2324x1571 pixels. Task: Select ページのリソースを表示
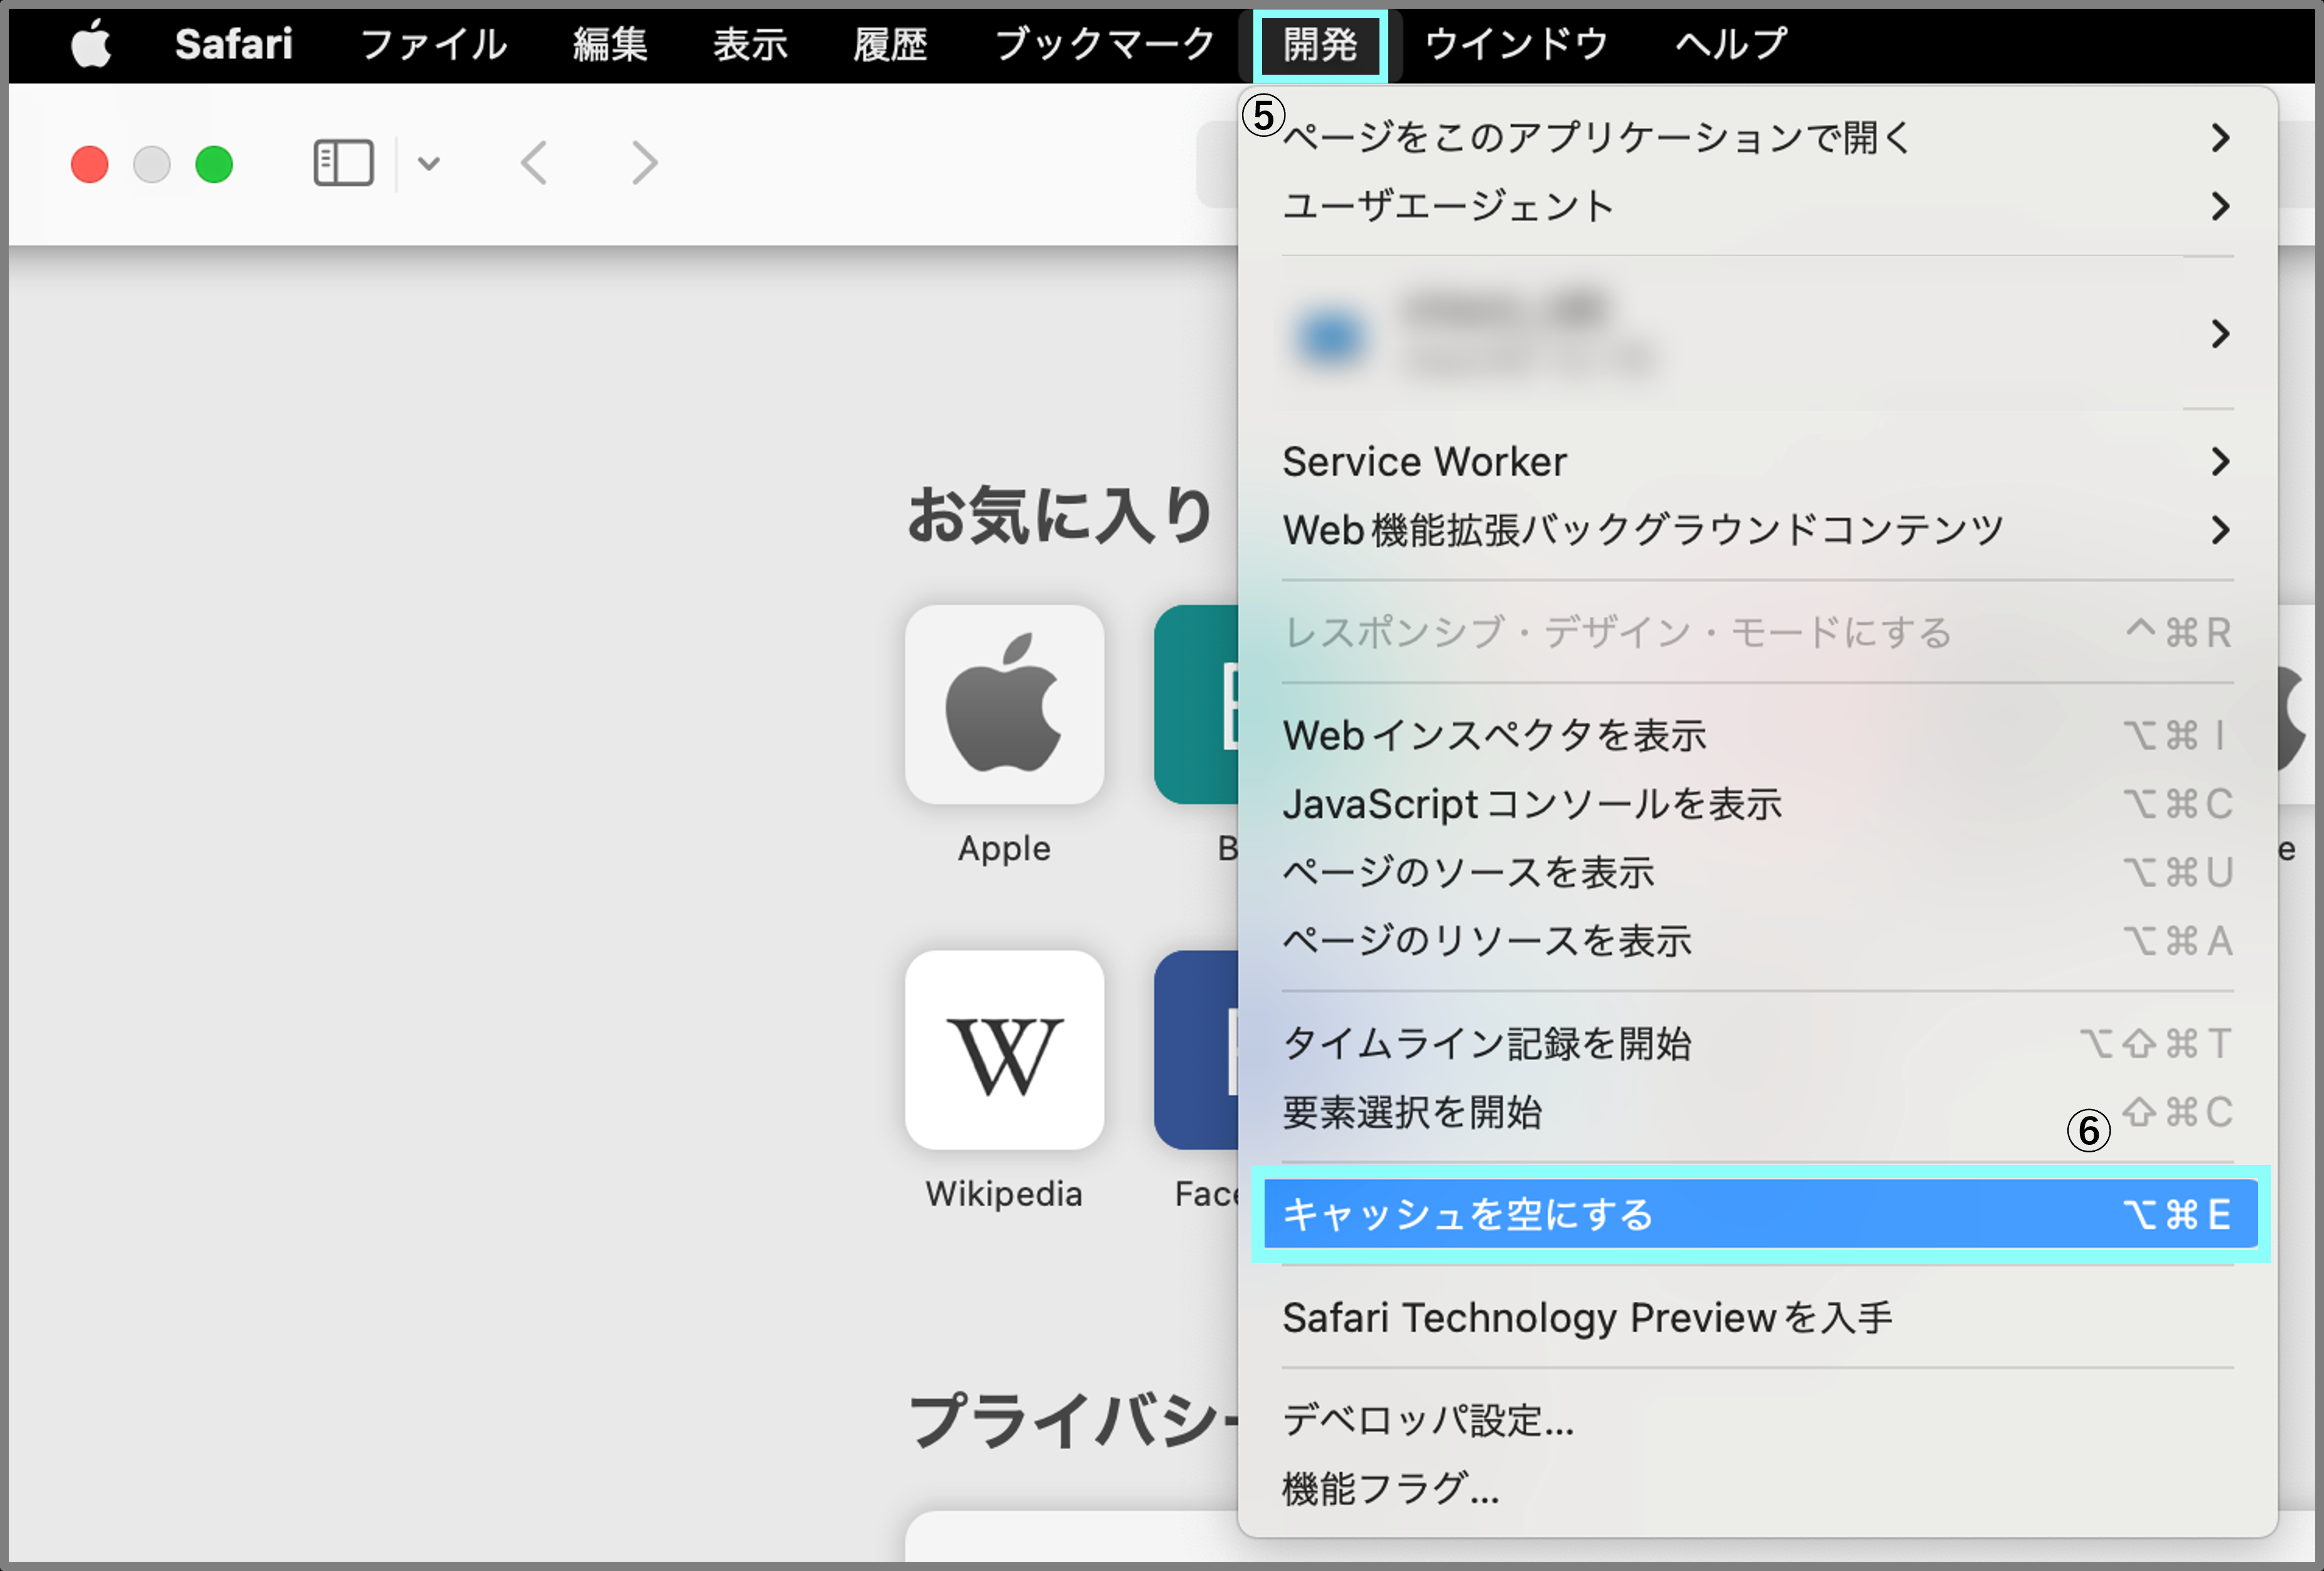click(1757, 941)
